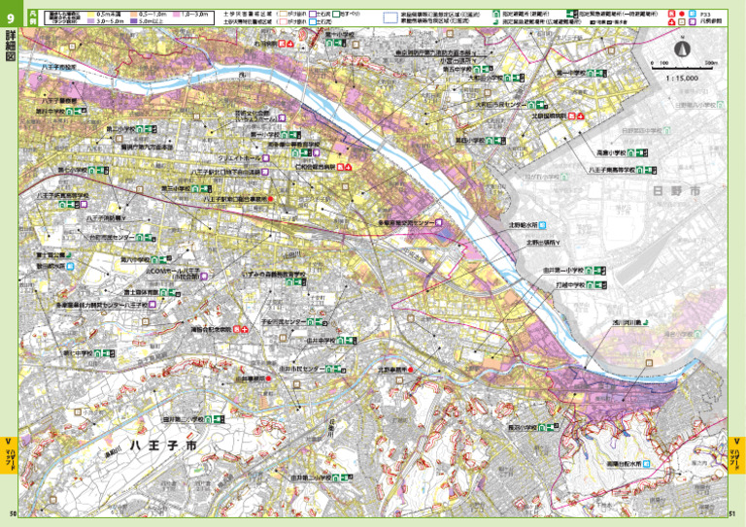Image resolution: width=746 pixels, height=527 pixels.
Task: Click the 富士森公園 label
Action: [x=50, y=255]
